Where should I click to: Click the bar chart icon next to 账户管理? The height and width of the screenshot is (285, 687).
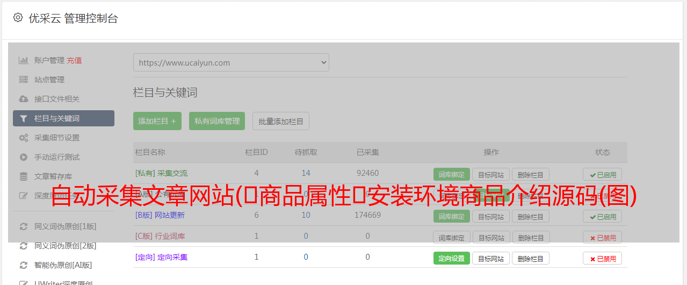[24, 60]
